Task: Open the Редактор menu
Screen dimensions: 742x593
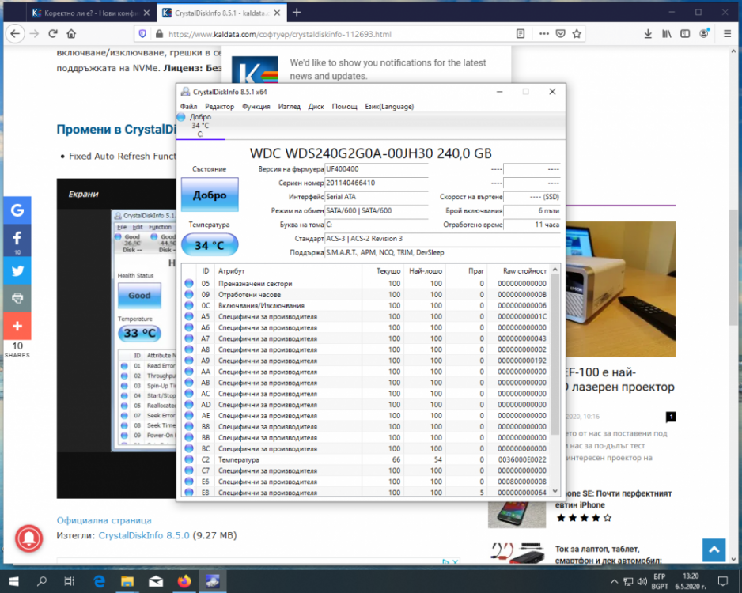Action: pos(219,107)
